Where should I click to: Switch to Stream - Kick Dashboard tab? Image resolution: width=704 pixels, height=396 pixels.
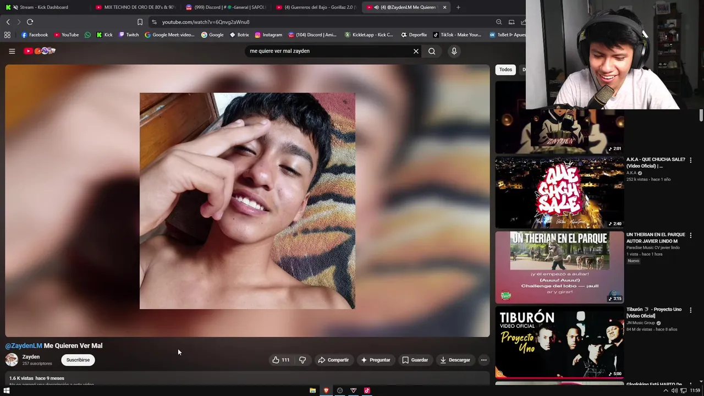pyautogui.click(x=44, y=7)
